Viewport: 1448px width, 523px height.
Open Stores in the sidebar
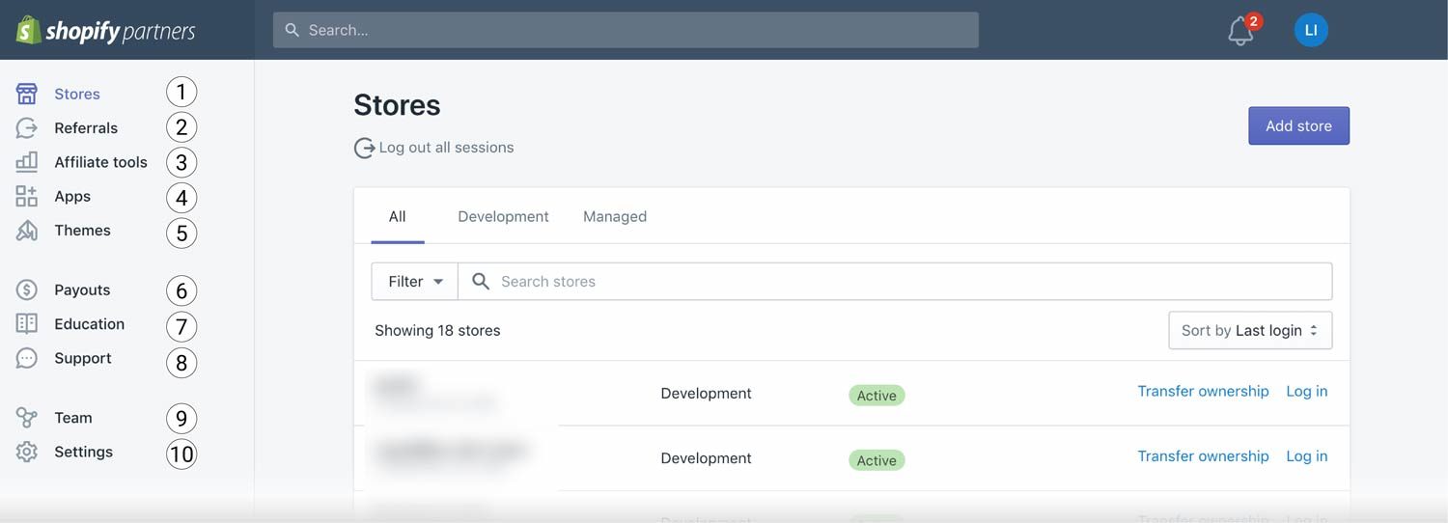point(77,94)
